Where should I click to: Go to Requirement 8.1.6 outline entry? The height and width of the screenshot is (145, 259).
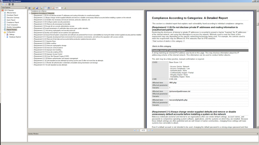coord(69,61)
